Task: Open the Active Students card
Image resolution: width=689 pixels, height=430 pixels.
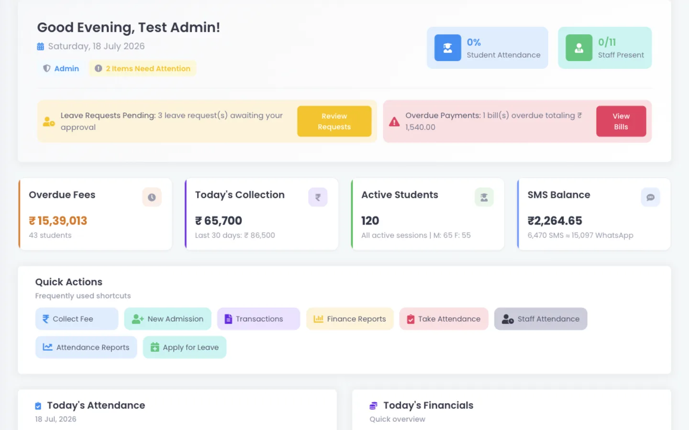Action: pyautogui.click(x=428, y=214)
